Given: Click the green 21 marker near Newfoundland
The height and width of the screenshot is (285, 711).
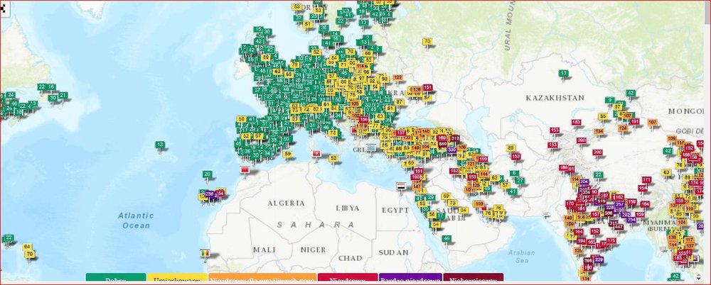Looking at the screenshot, I should tap(63, 95).
